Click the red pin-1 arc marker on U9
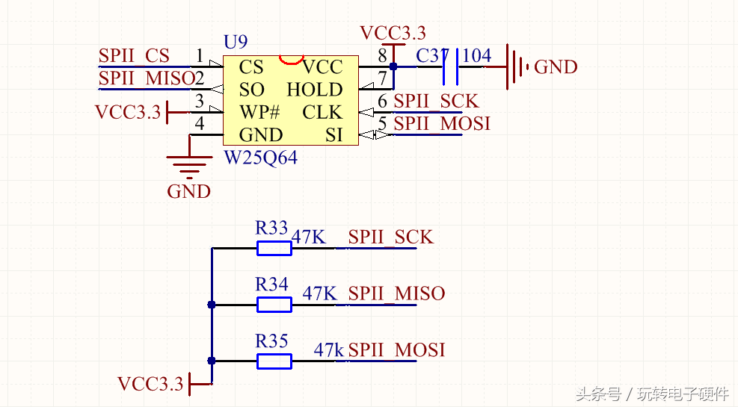The image size is (738, 407). [x=291, y=60]
